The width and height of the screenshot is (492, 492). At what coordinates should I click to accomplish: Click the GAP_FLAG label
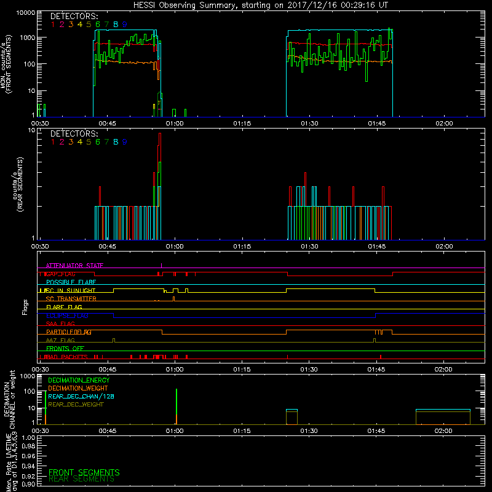(60, 274)
